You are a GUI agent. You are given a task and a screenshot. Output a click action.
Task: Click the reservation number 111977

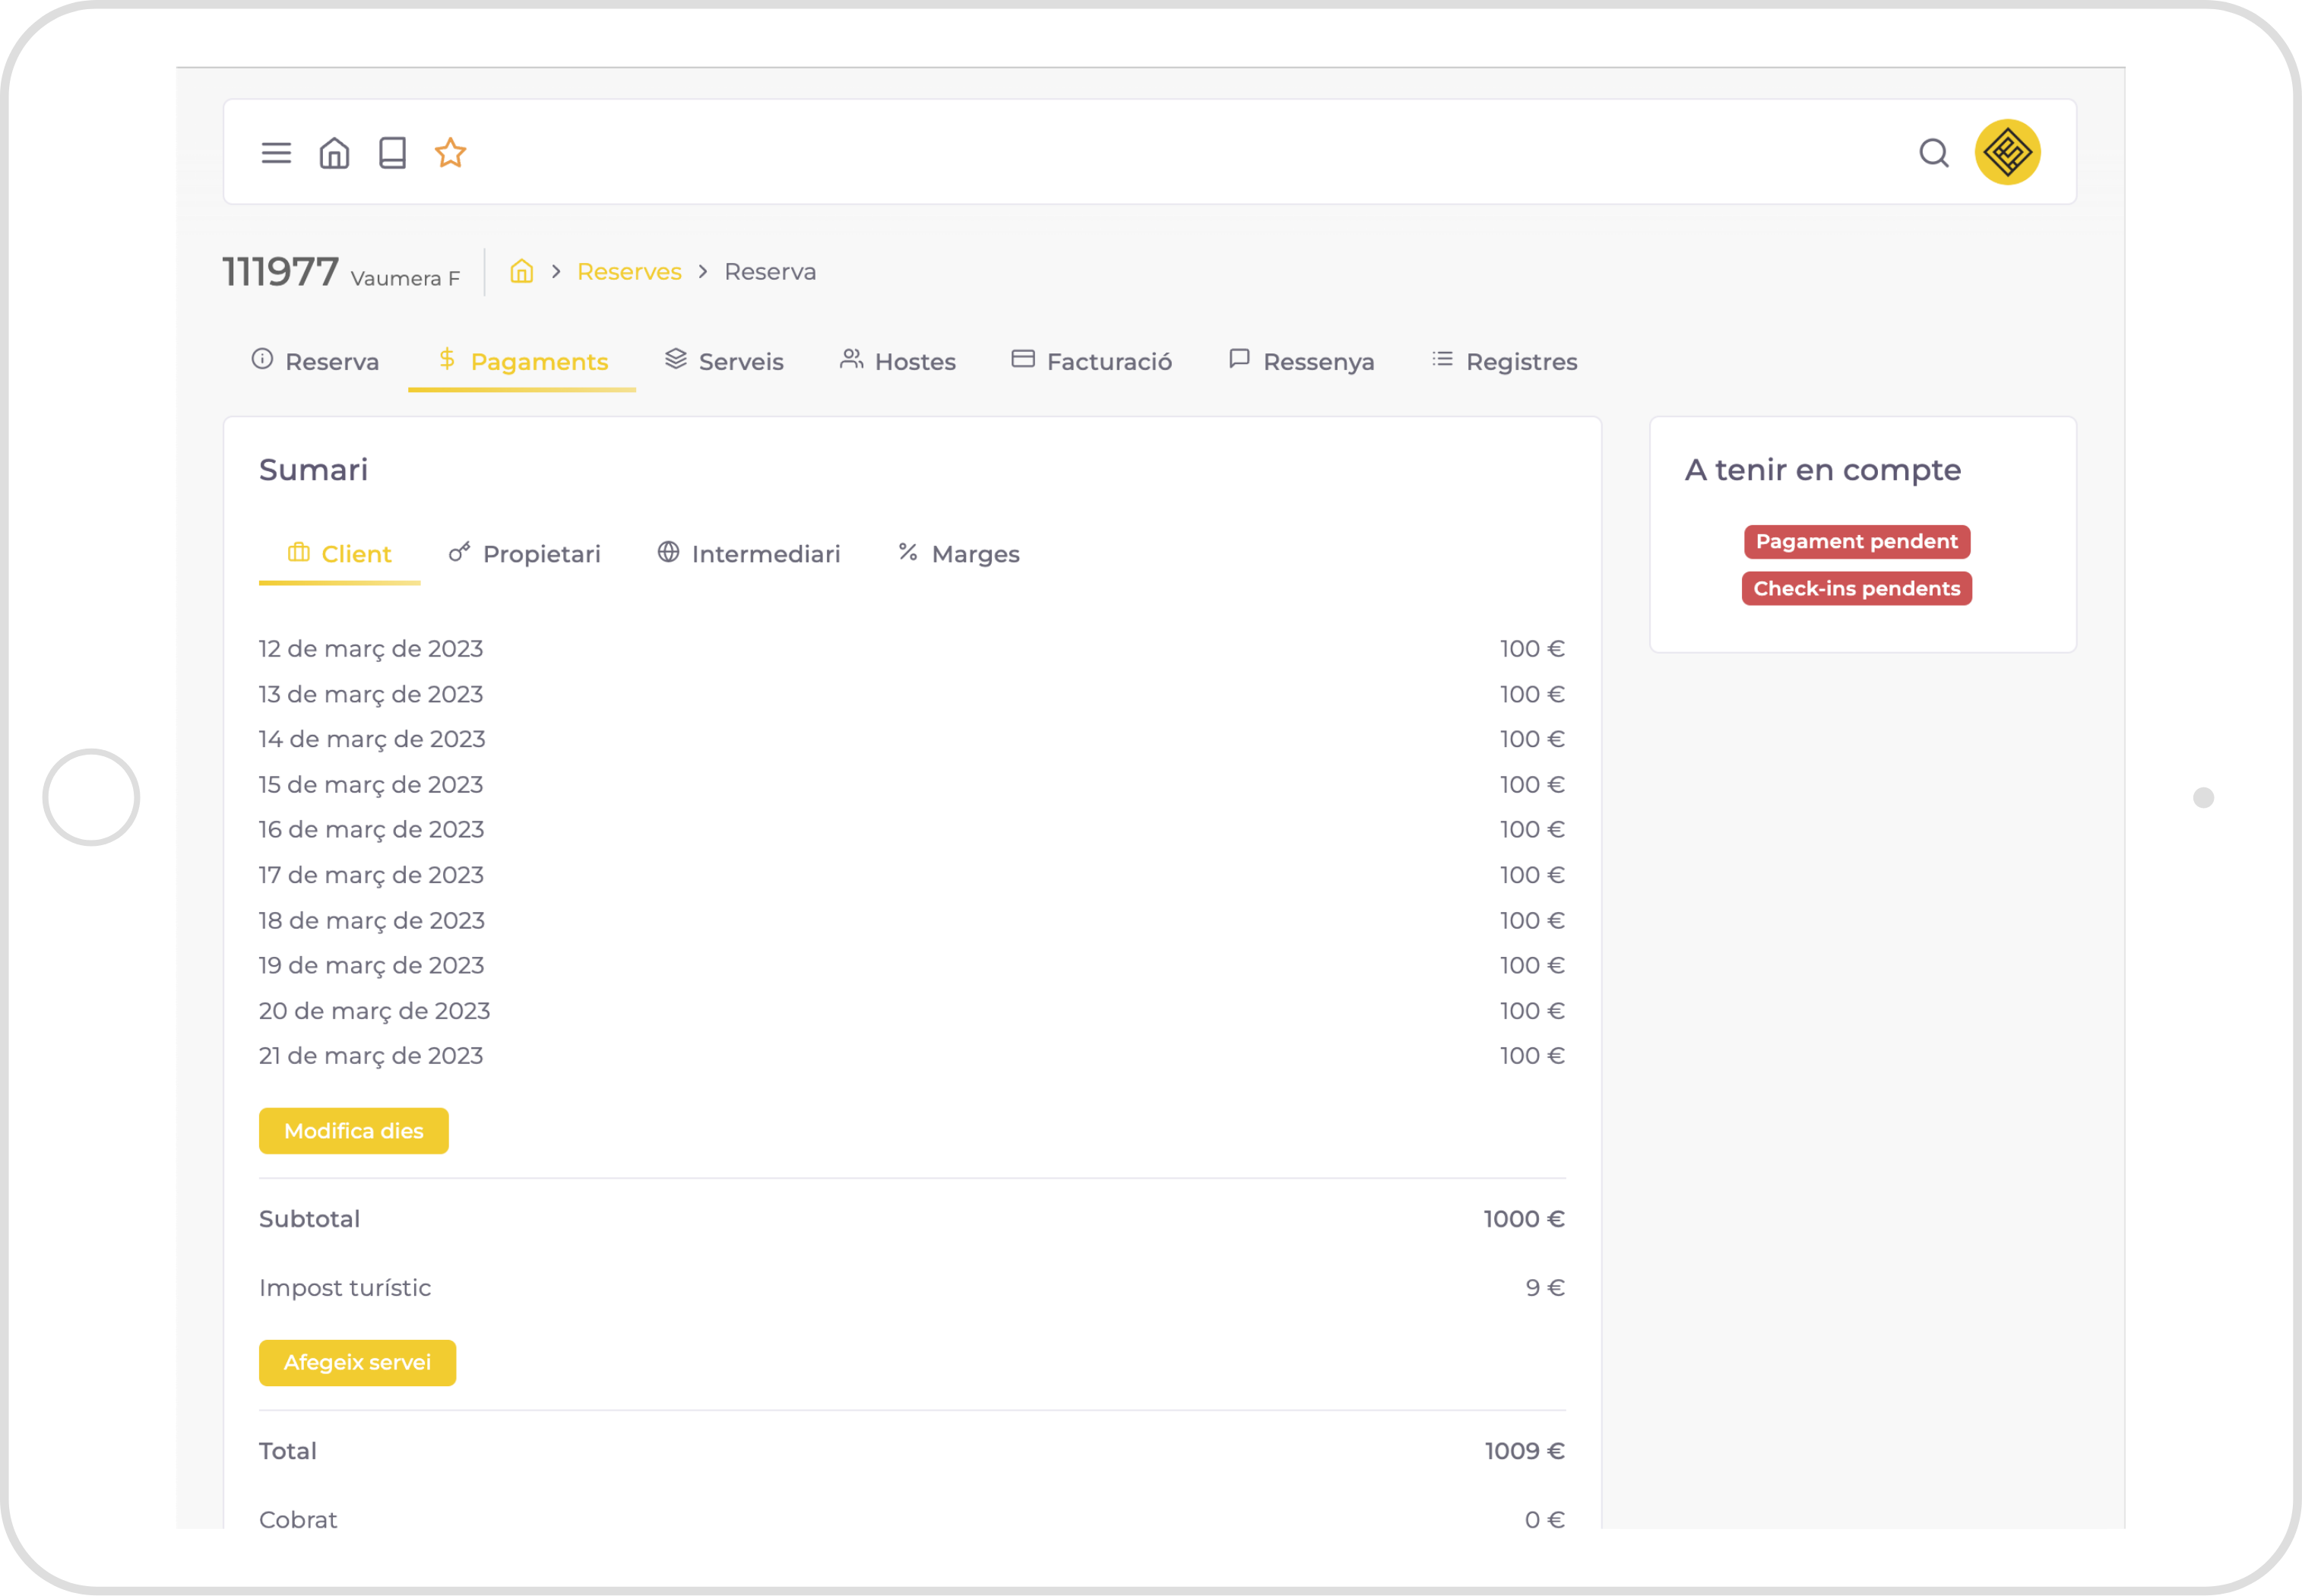tap(280, 271)
